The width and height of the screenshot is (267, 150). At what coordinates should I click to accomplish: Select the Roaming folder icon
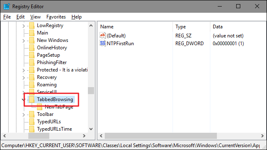[32, 85]
